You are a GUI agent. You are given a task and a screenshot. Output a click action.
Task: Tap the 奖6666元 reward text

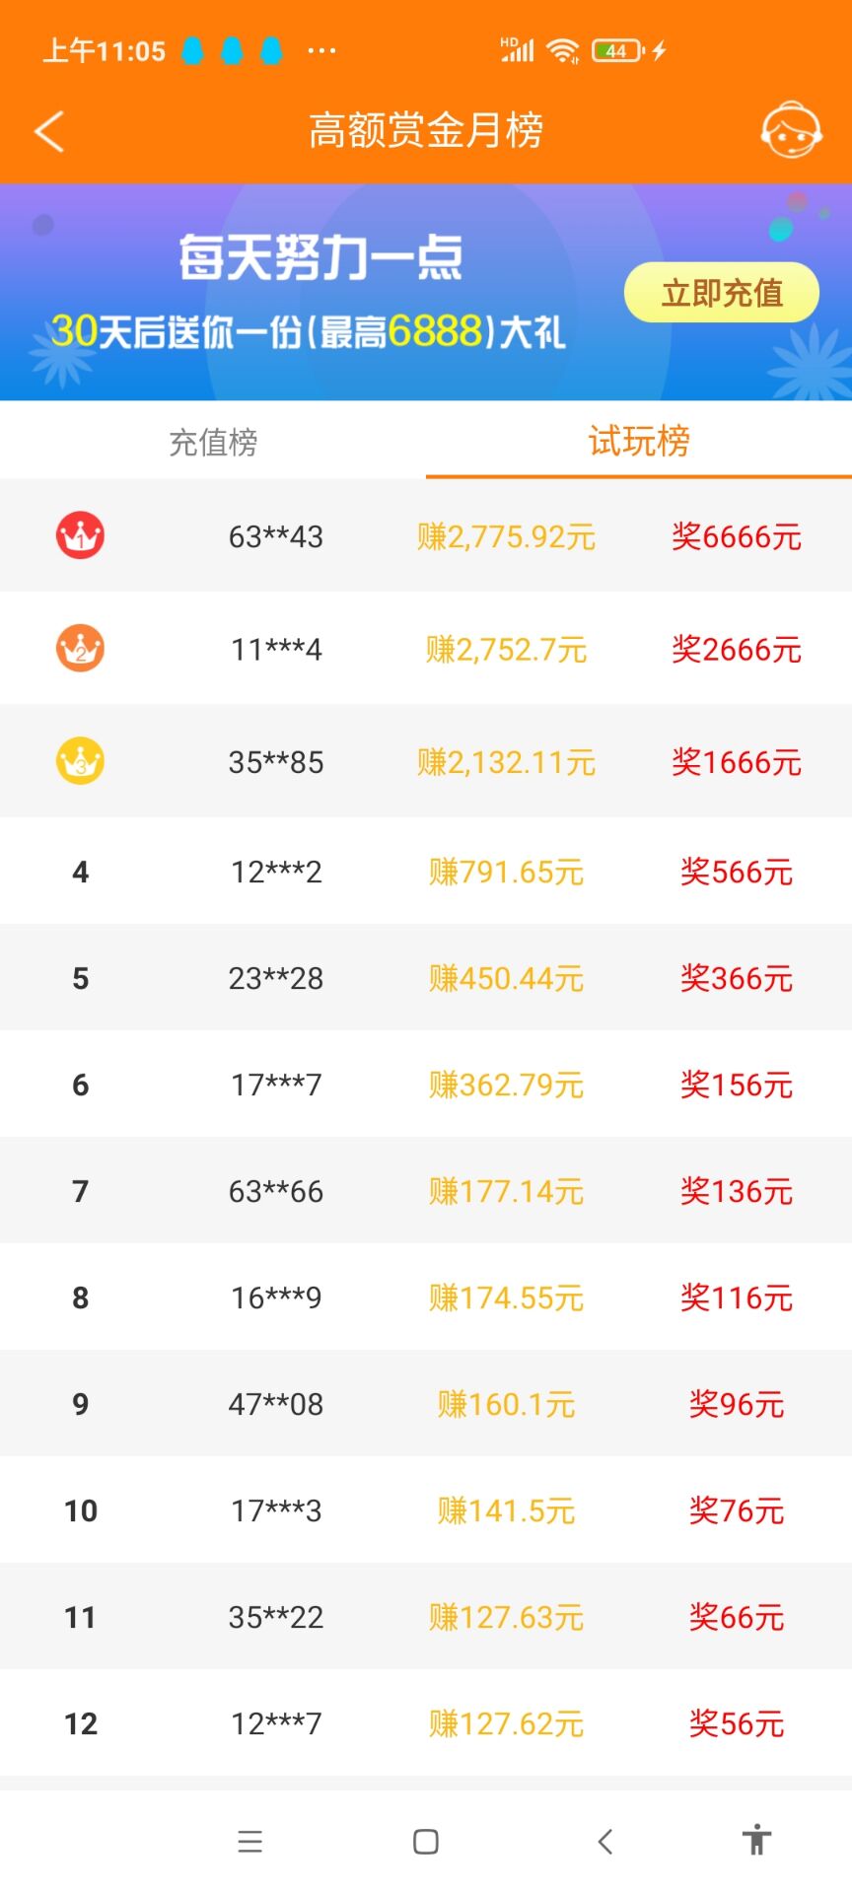(737, 536)
